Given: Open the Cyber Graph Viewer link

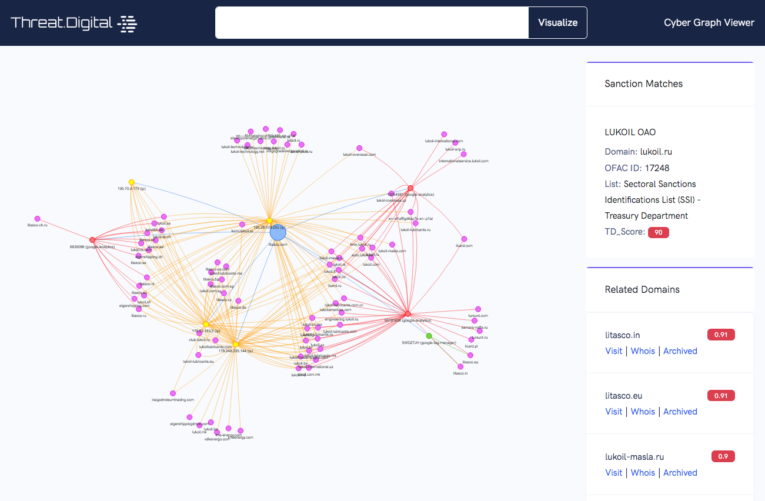Looking at the screenshot, I should 709,22.
